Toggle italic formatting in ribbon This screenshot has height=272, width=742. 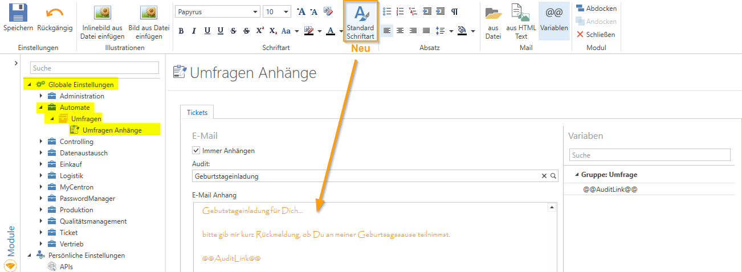(x=194, y=31)
